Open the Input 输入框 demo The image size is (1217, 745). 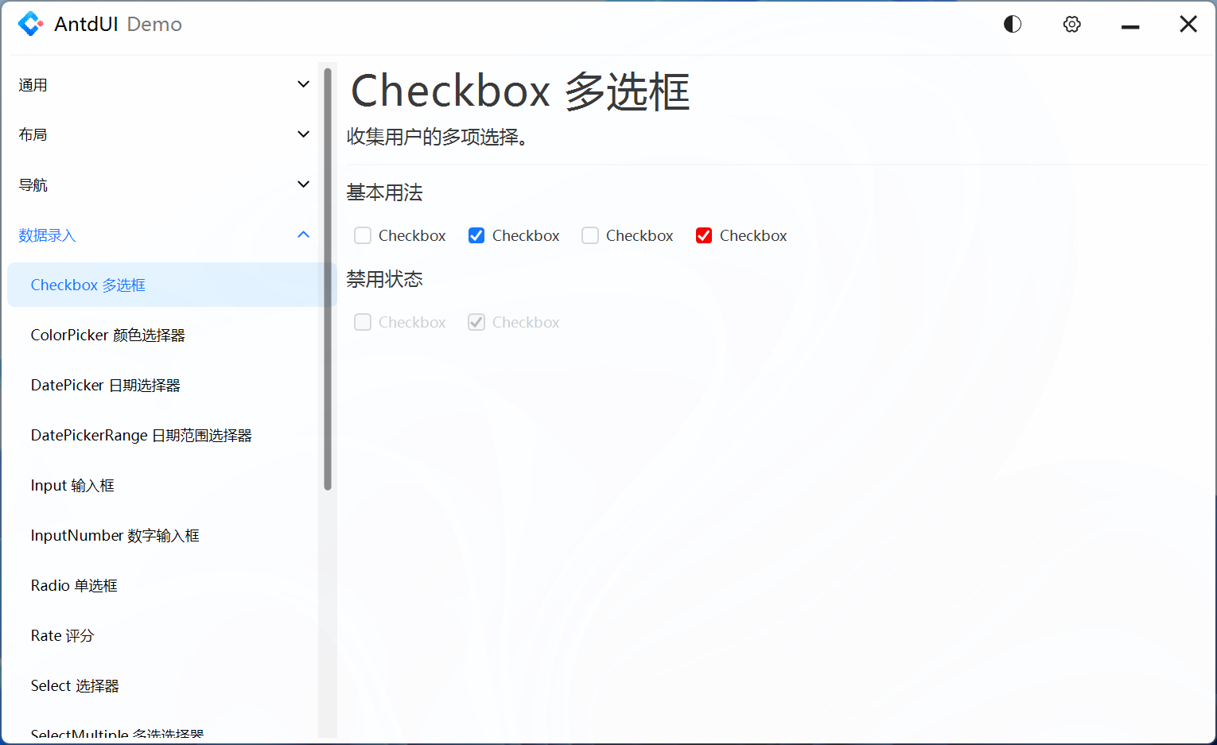tap(73, 485)
